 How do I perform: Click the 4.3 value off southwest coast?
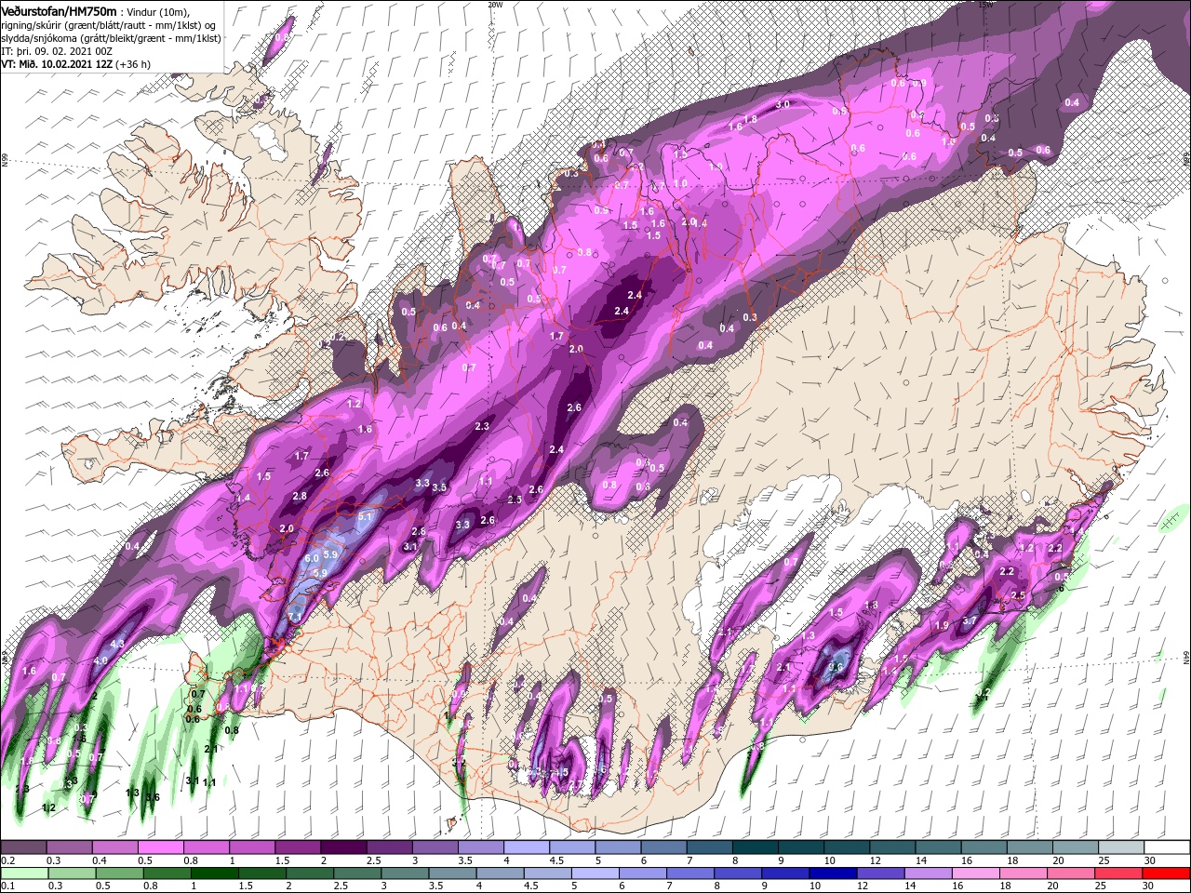tap(117, 644)
